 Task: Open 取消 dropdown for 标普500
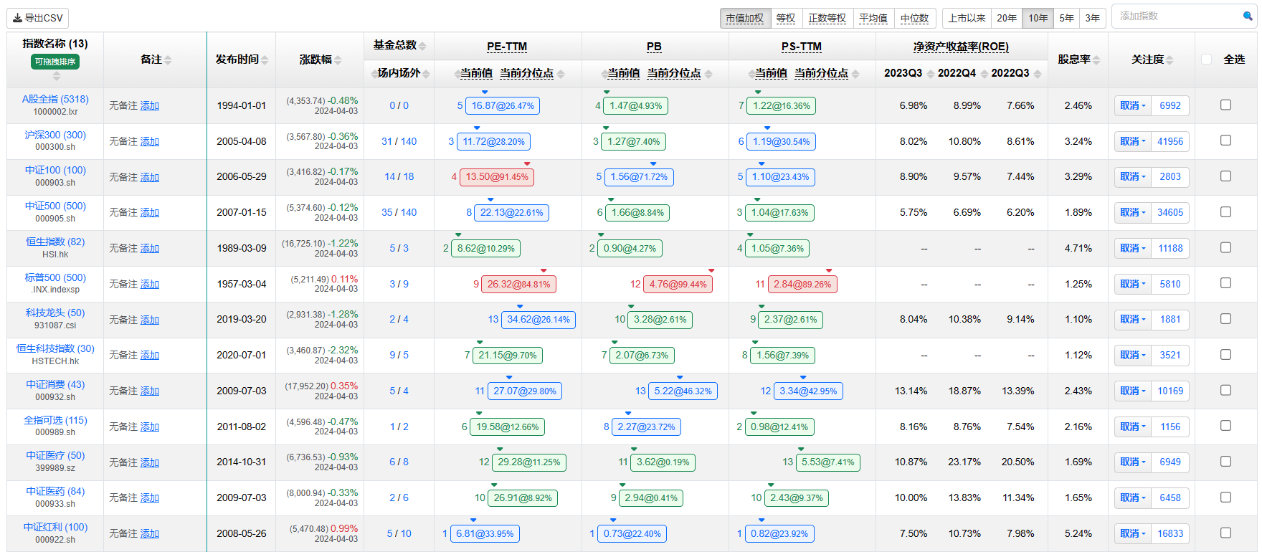coord(1133,284)
